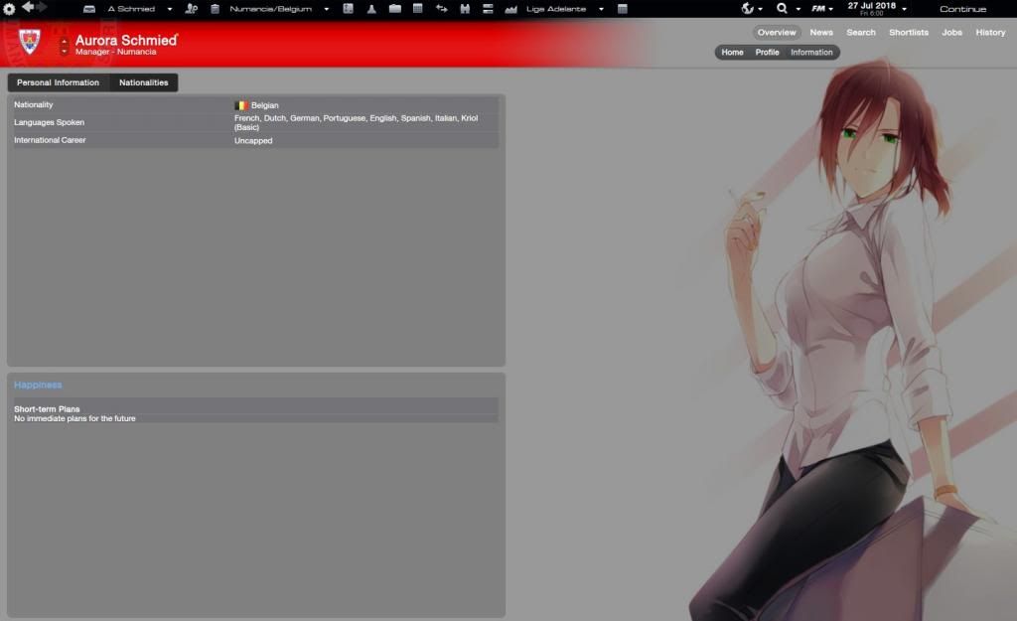
Task: Click the languages list starting with French
Action: point(357,122)
